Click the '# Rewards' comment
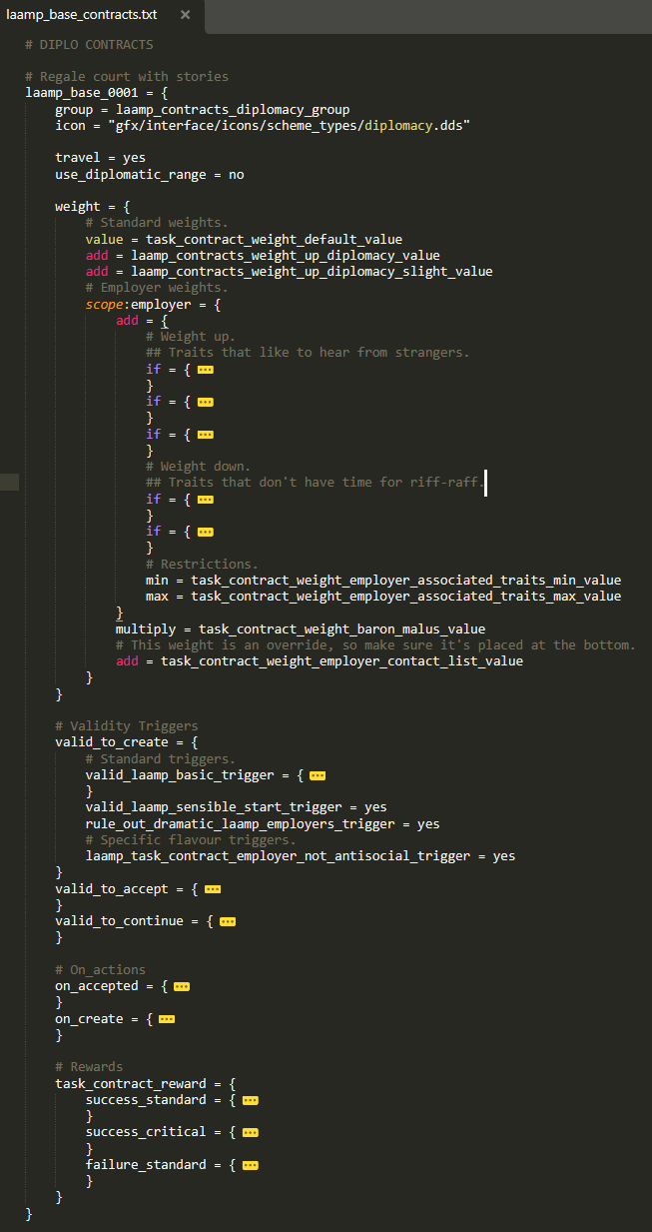 [89, 1067]
